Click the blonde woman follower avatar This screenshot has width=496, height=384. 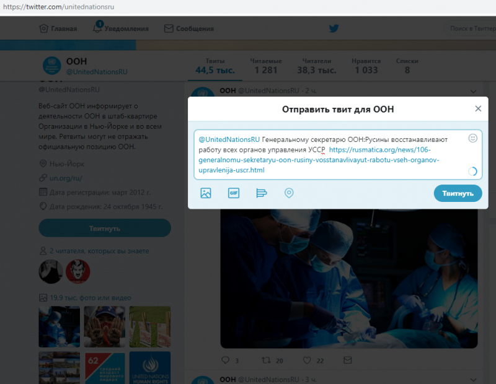point(51,271)
